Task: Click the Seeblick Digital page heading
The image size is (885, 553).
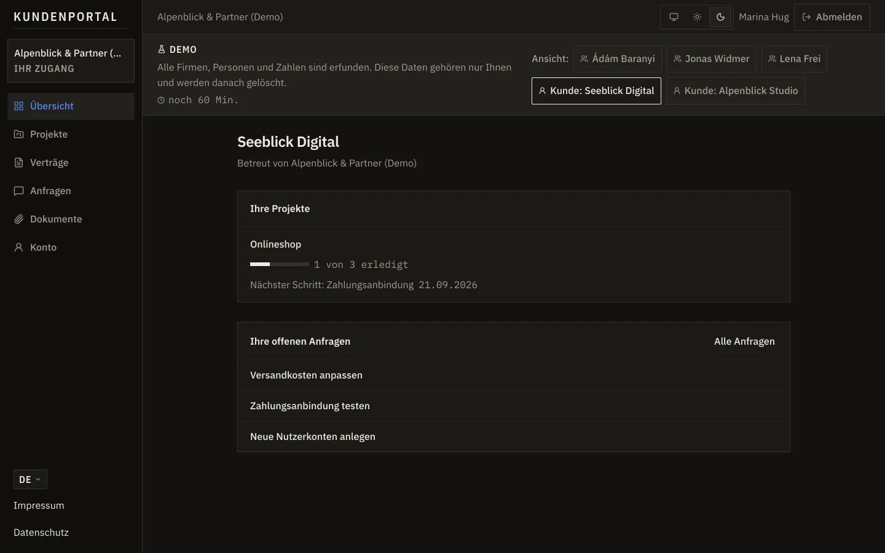Action: tap(288, 142)
